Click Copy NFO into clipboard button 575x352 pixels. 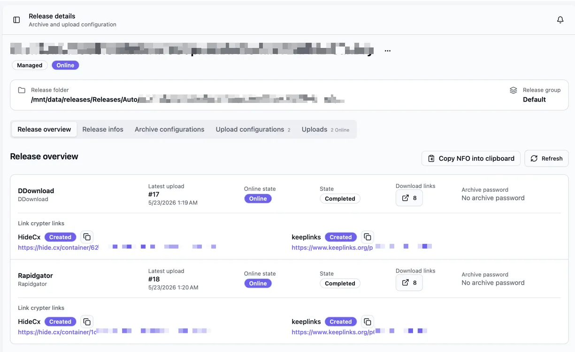(471, 158)
